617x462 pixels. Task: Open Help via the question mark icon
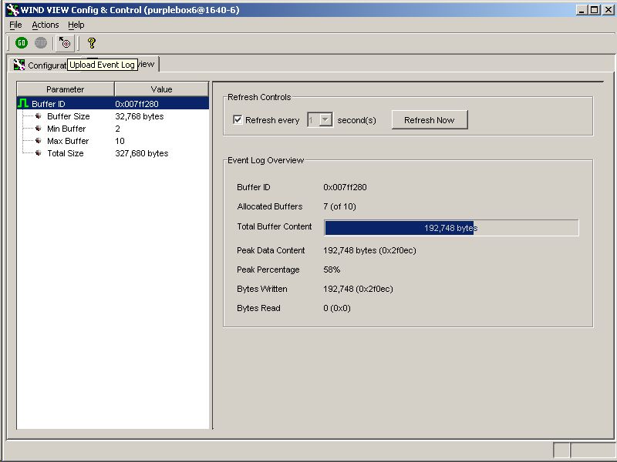point(91,42)
